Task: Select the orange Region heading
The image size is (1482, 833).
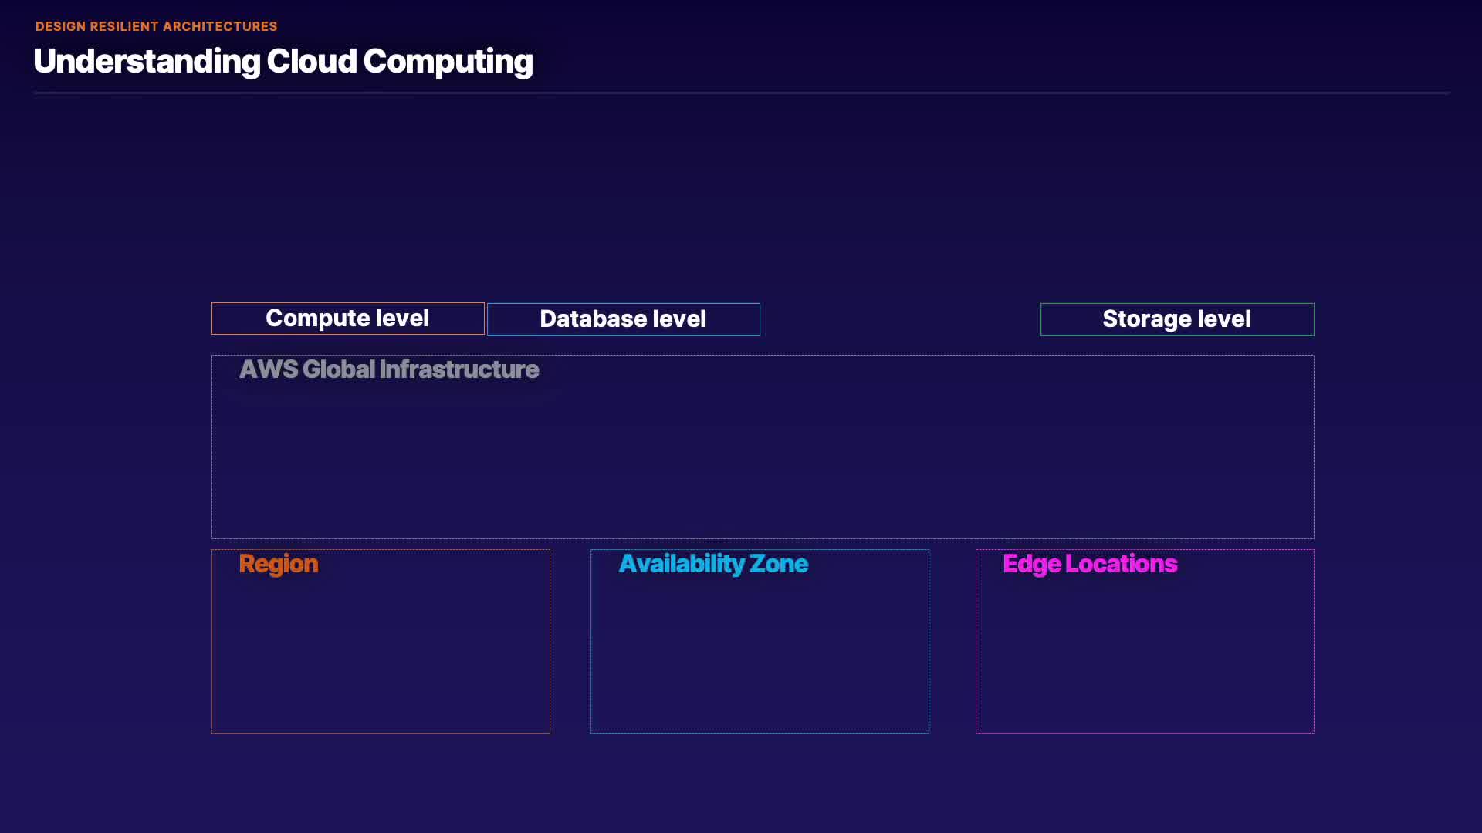Action: coord(278,564)
